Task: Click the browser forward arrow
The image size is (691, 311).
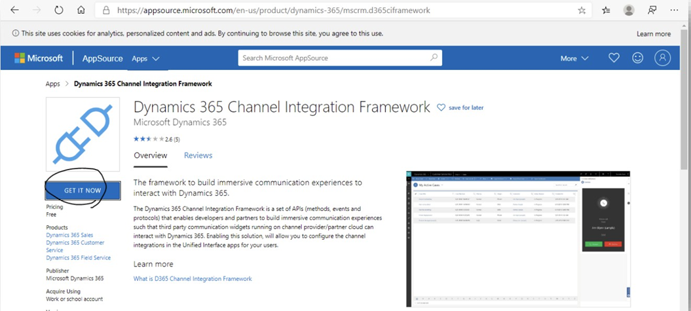Action: click(x=37, y=10)
